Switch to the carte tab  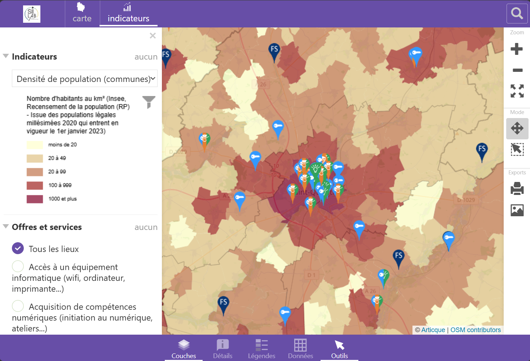click(82, 14)
